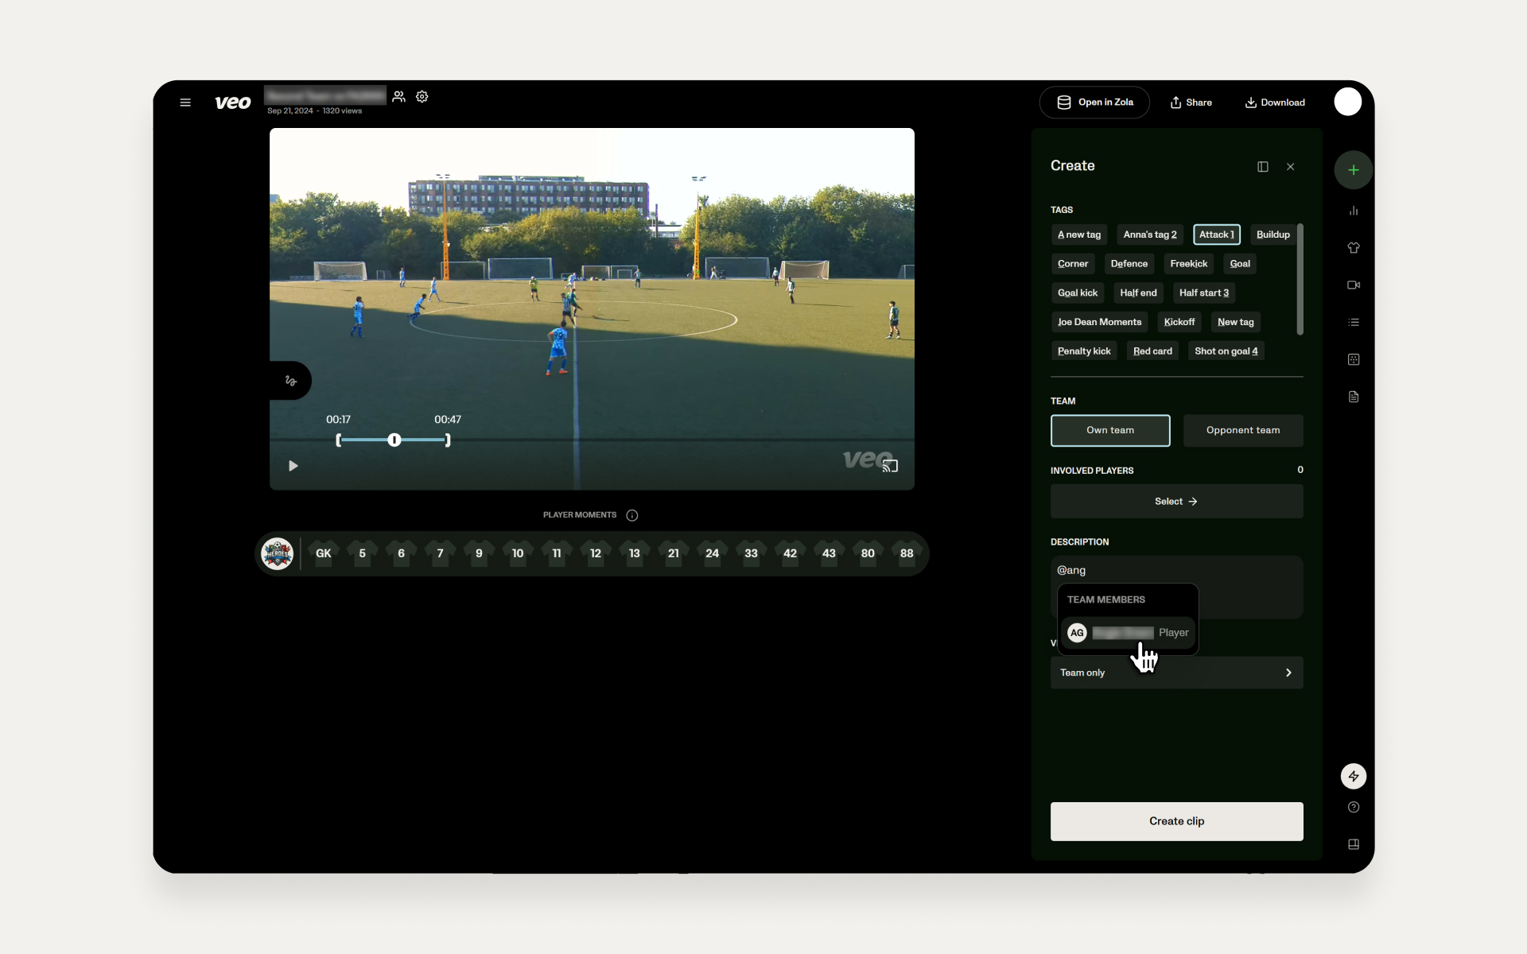Open the jersey lineup icon in the sidebar
Screen dimensions: 1527x954
(1354, 248)
